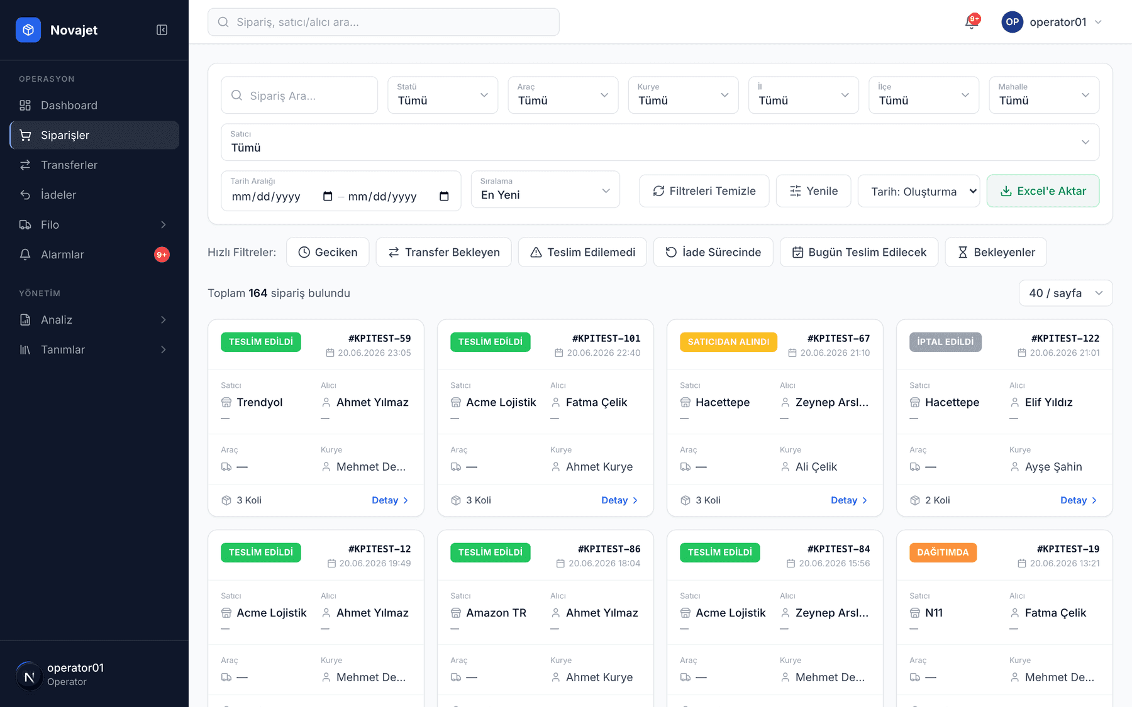This screenshot has height=707, width=1132.
Task: Select Siparişler in the sidebar
Action: click(x=94, y=135)
